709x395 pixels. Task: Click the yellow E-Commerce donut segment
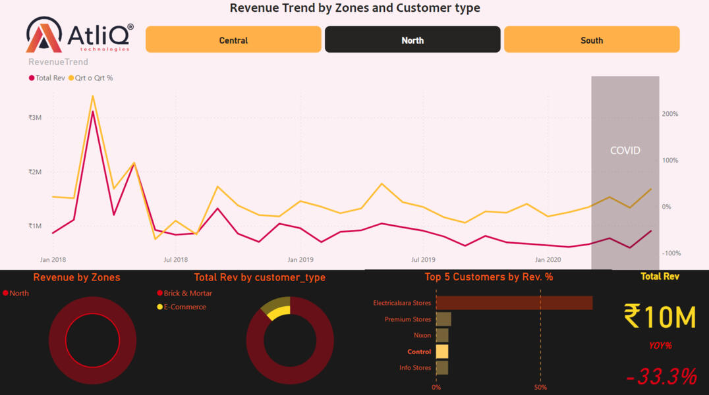(277, 309)
